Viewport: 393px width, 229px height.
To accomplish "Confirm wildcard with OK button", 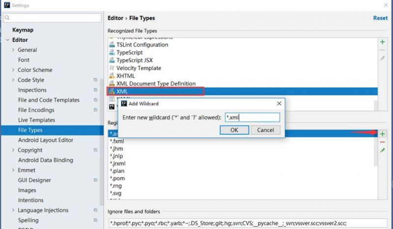I will [x=234, y=130].
